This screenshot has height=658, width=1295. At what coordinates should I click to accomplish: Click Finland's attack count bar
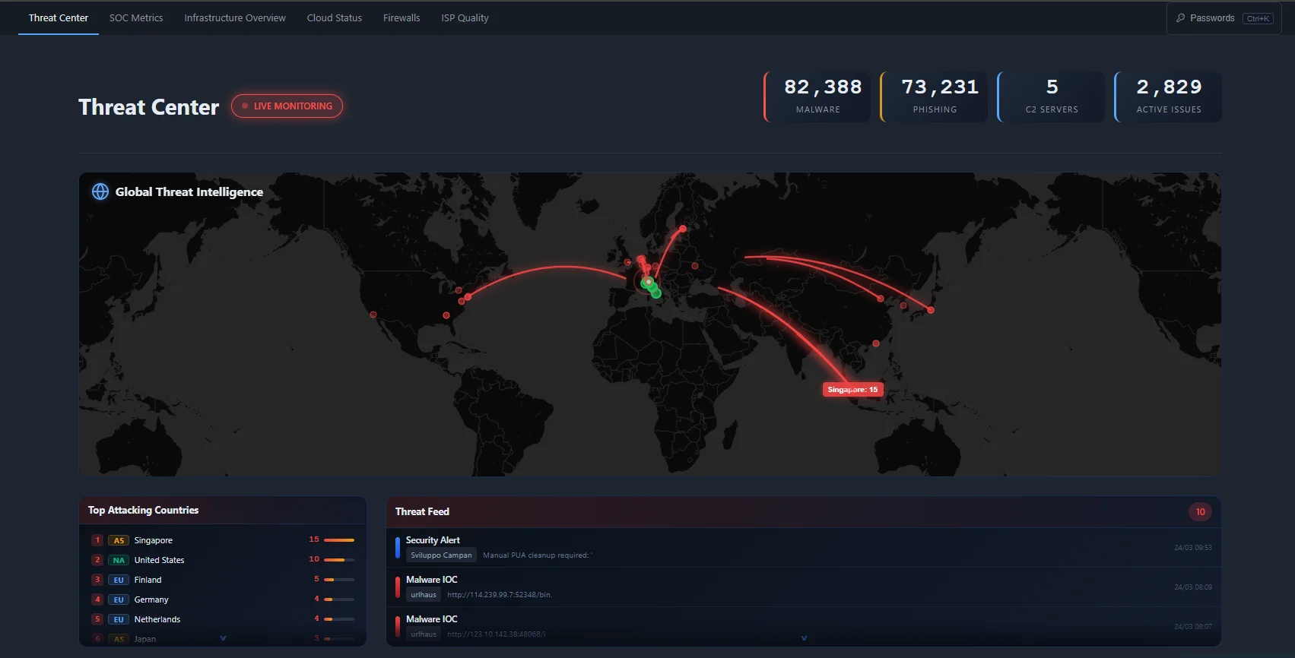339,580
